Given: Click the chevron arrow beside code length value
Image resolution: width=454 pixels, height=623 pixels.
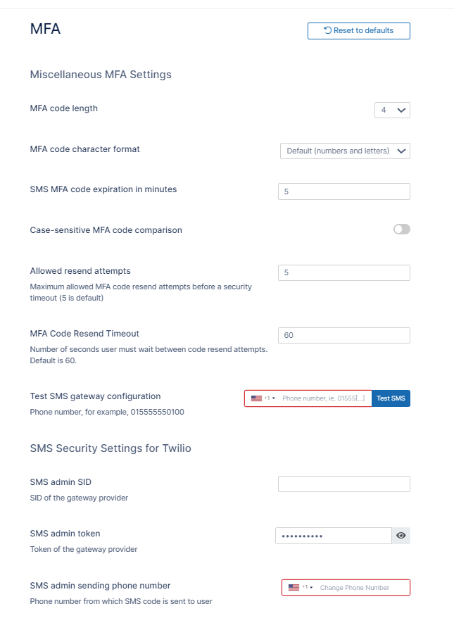Looking at the screenshot, I should coord(401,110).
